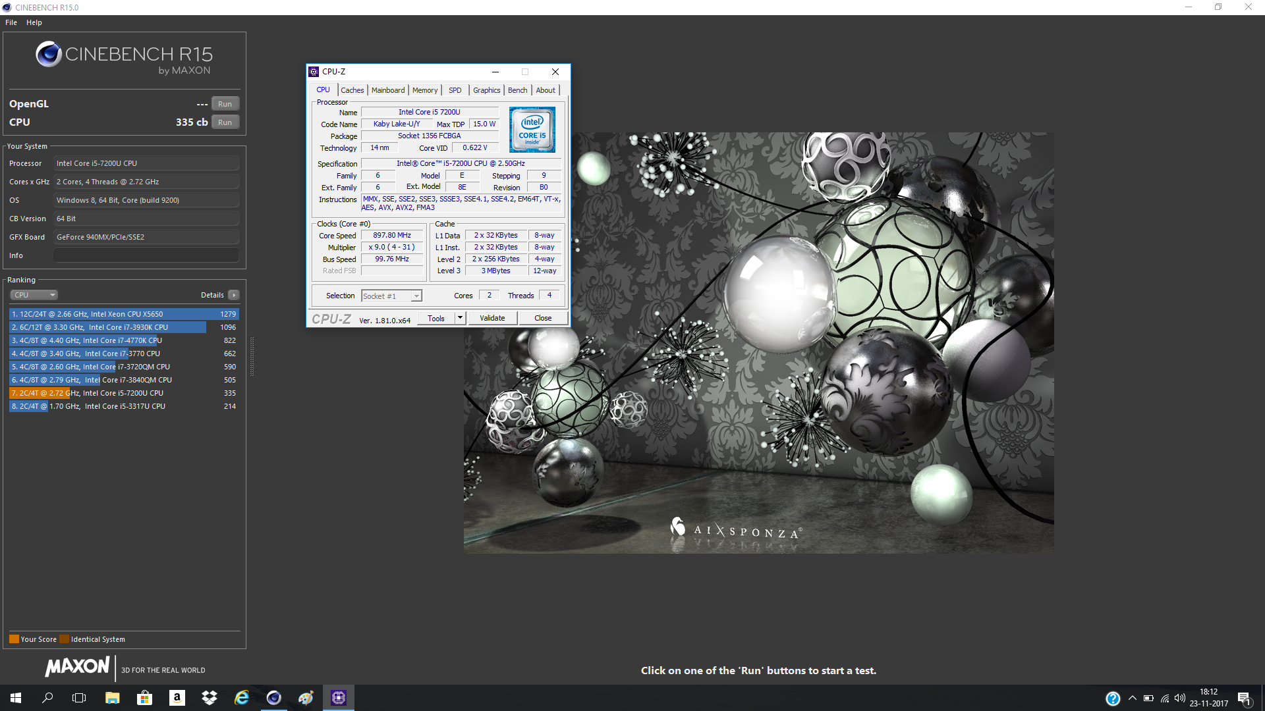Image resolution: width=1265 pixels, height=711 pixels.
Task: Check battery status icon
Action: pos(1148,698)
